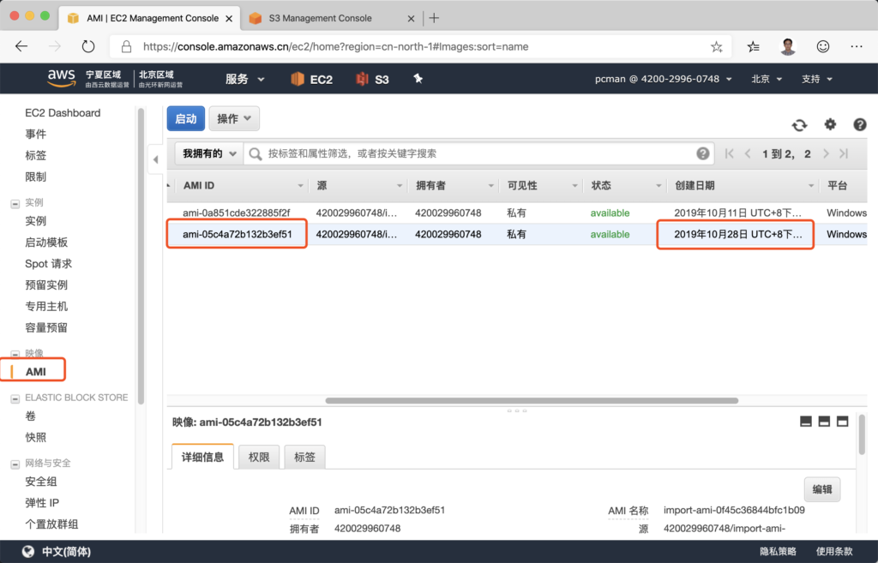Click the AWS logo home icon
This screenshot has height=563, width=878.
(x=62, y=78)
